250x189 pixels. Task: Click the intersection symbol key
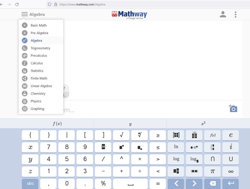pos(212,159)
